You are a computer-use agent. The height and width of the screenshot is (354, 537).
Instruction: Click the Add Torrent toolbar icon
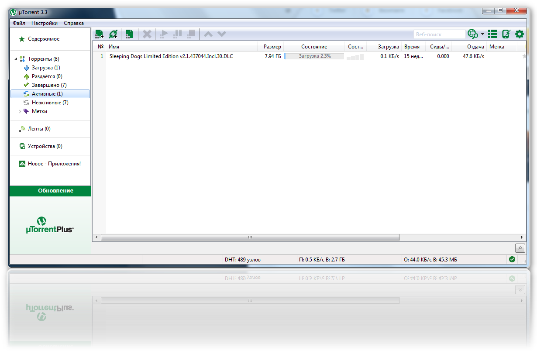[x=99, y=34]
